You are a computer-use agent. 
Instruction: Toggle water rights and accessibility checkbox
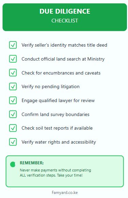click(x=13, y=142)
